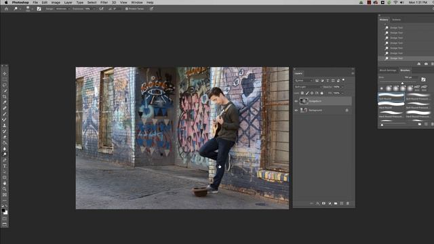Select the Rectangle shape tool
The width and height of the screenshot is (434, 244).
point(5,178)
